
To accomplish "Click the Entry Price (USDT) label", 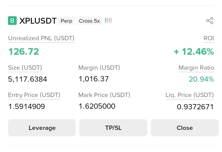I will (x=34, y=95).
